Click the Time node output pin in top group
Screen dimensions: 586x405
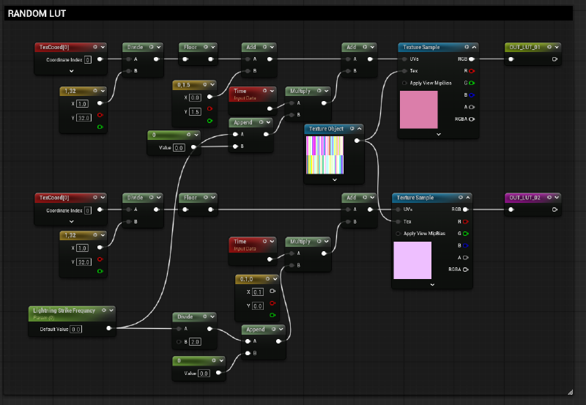click(270, 108)
